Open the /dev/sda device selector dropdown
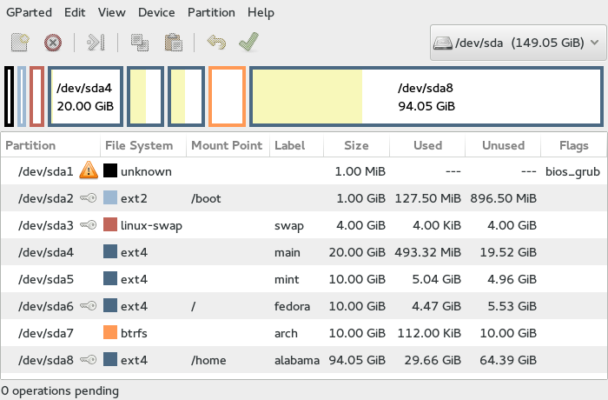The width and height of the screenshot is (608, 400). click(516, 42)
